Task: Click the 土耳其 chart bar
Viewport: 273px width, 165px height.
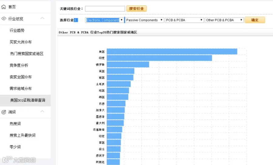Action: [119, 84]
